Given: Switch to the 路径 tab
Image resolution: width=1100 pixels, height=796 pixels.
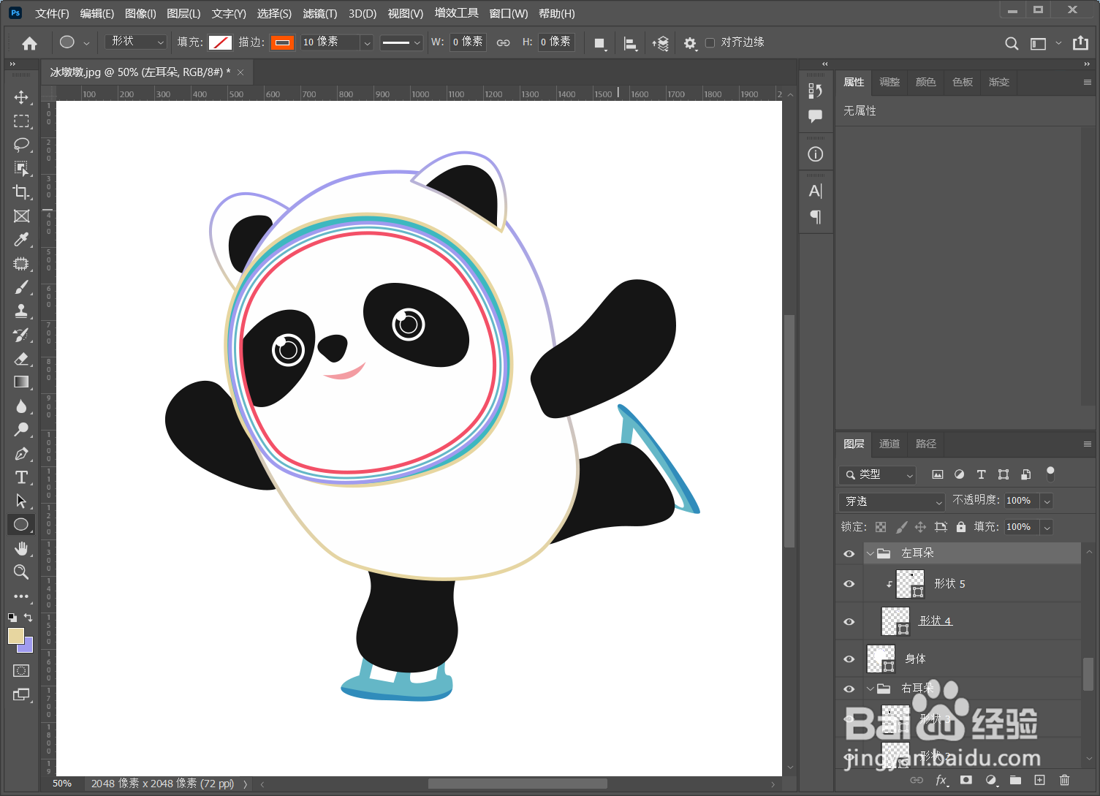Looking at the screenshot, I should click(926, 444).
